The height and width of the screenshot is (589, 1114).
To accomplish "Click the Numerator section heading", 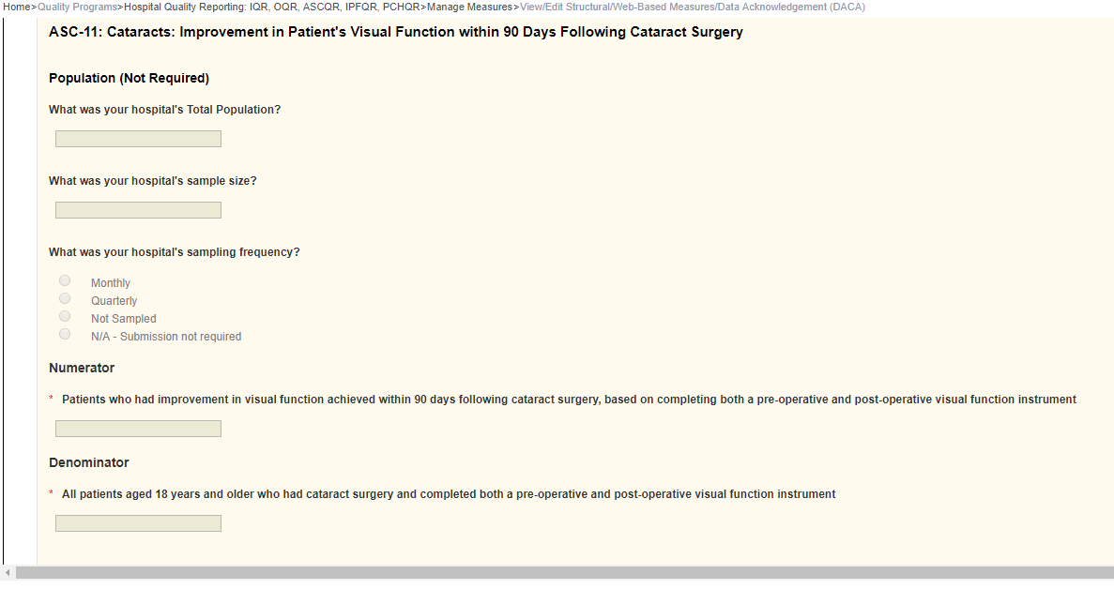I will 82,368.
